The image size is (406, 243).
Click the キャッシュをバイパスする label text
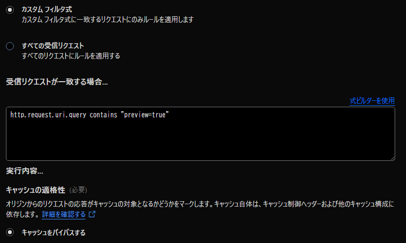[54, 232]
